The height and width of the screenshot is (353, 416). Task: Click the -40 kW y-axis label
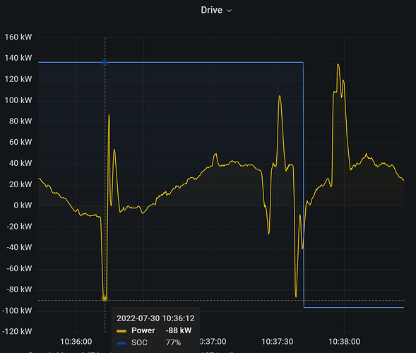pyautogui.click(x=19, y=247)
